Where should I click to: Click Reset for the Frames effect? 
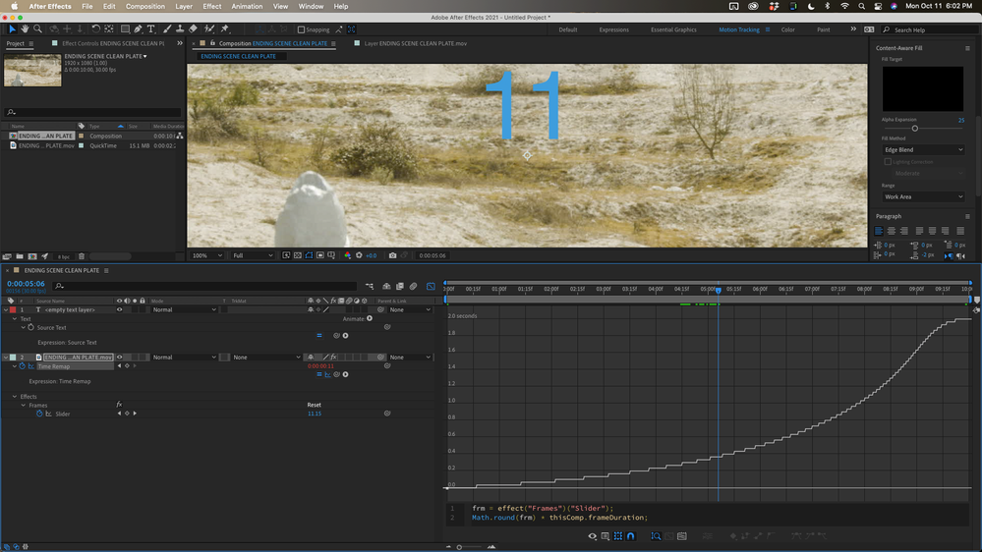pyautogui.click(x=314, y=405)
